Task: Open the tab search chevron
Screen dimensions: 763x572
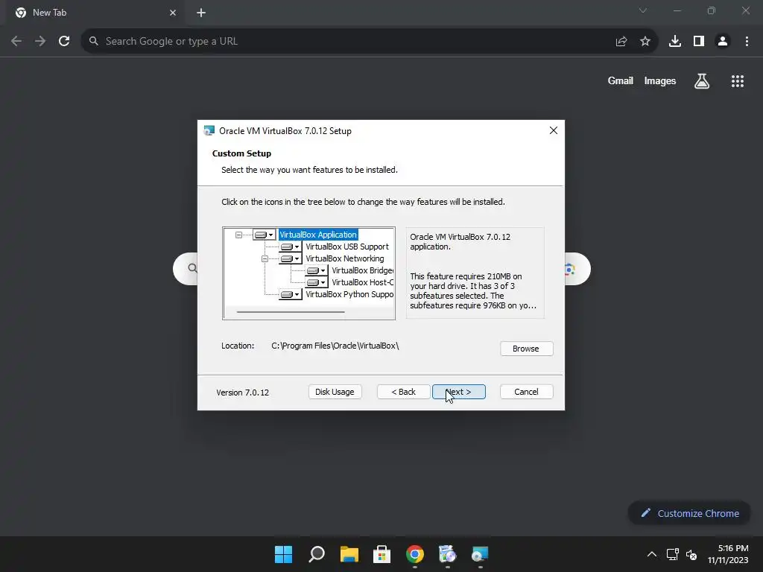Action: click(643, 10)
